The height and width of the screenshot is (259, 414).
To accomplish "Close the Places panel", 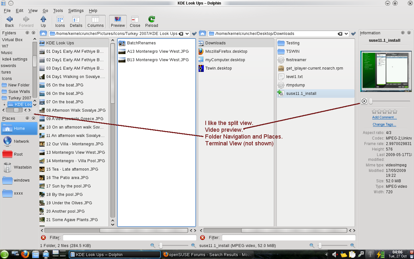I will [x=34, y=118].
